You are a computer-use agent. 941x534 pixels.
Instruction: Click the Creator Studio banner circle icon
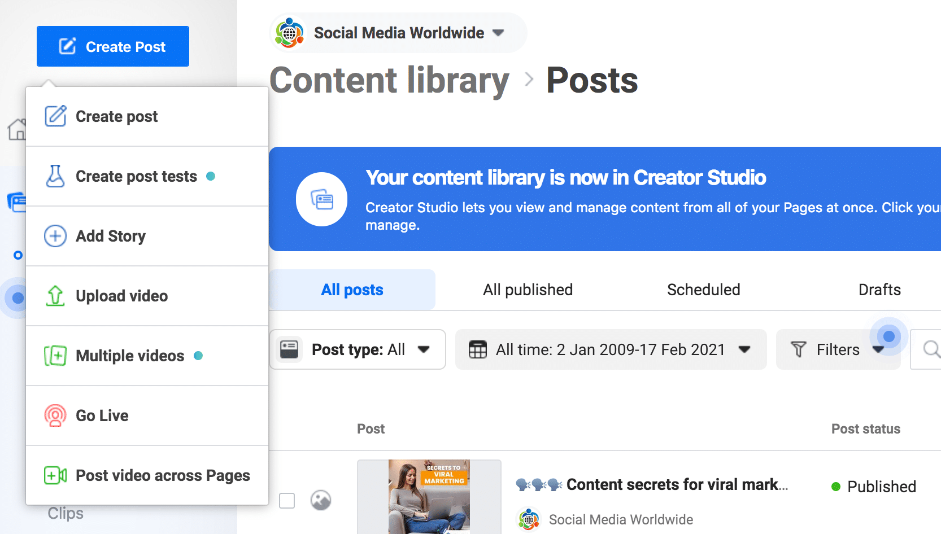coord(321,199)
